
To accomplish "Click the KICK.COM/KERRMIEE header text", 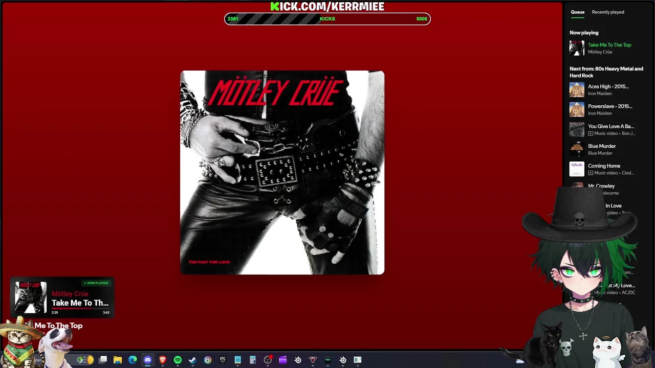I will 327,6.
